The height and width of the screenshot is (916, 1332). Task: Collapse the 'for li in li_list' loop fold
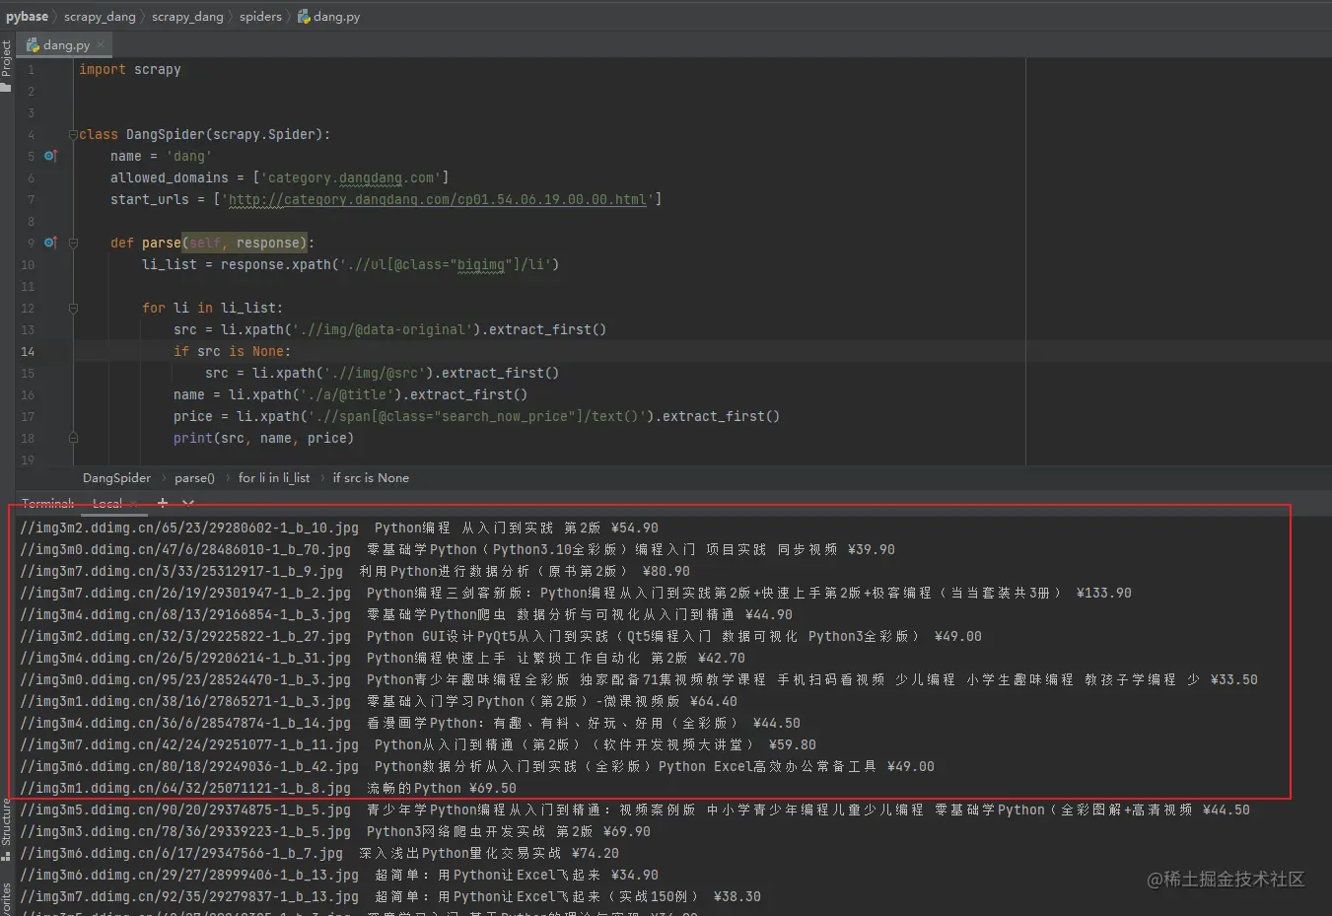pos(73,308)
